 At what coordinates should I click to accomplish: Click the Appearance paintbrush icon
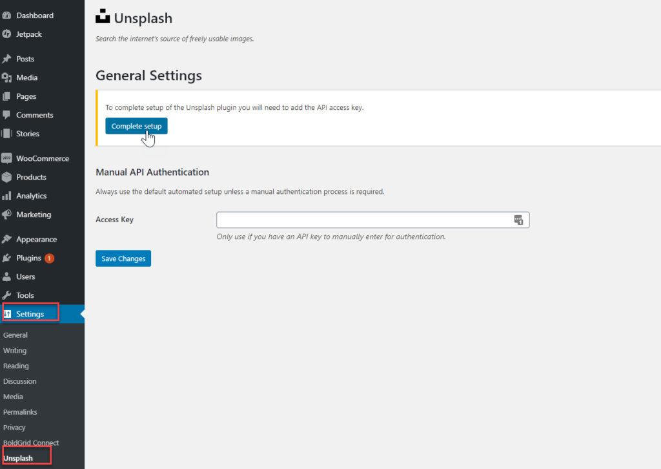tap(6, 239)
